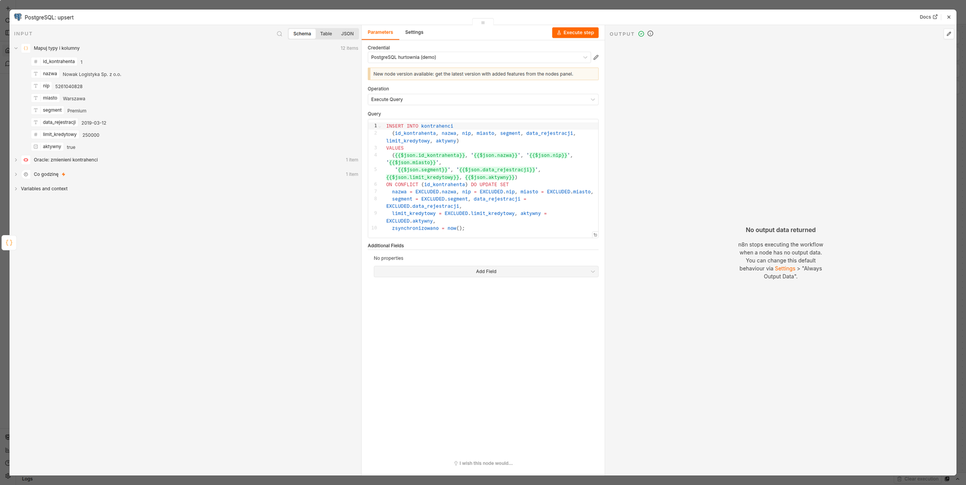Image resolution: width=966 pixels, height=485 pixels.
Task: Expand the Co godzinę section
Action: [x=16, y=175]
